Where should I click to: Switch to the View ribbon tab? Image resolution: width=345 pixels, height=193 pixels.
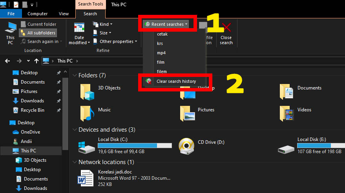coord(64,14)
